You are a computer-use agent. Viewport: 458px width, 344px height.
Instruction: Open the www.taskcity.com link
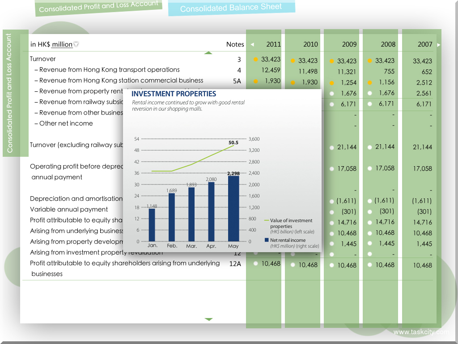coord(420,332)
